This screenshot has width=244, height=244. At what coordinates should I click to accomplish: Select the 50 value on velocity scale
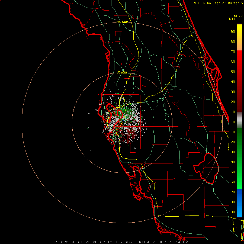[x=233, y=72]
